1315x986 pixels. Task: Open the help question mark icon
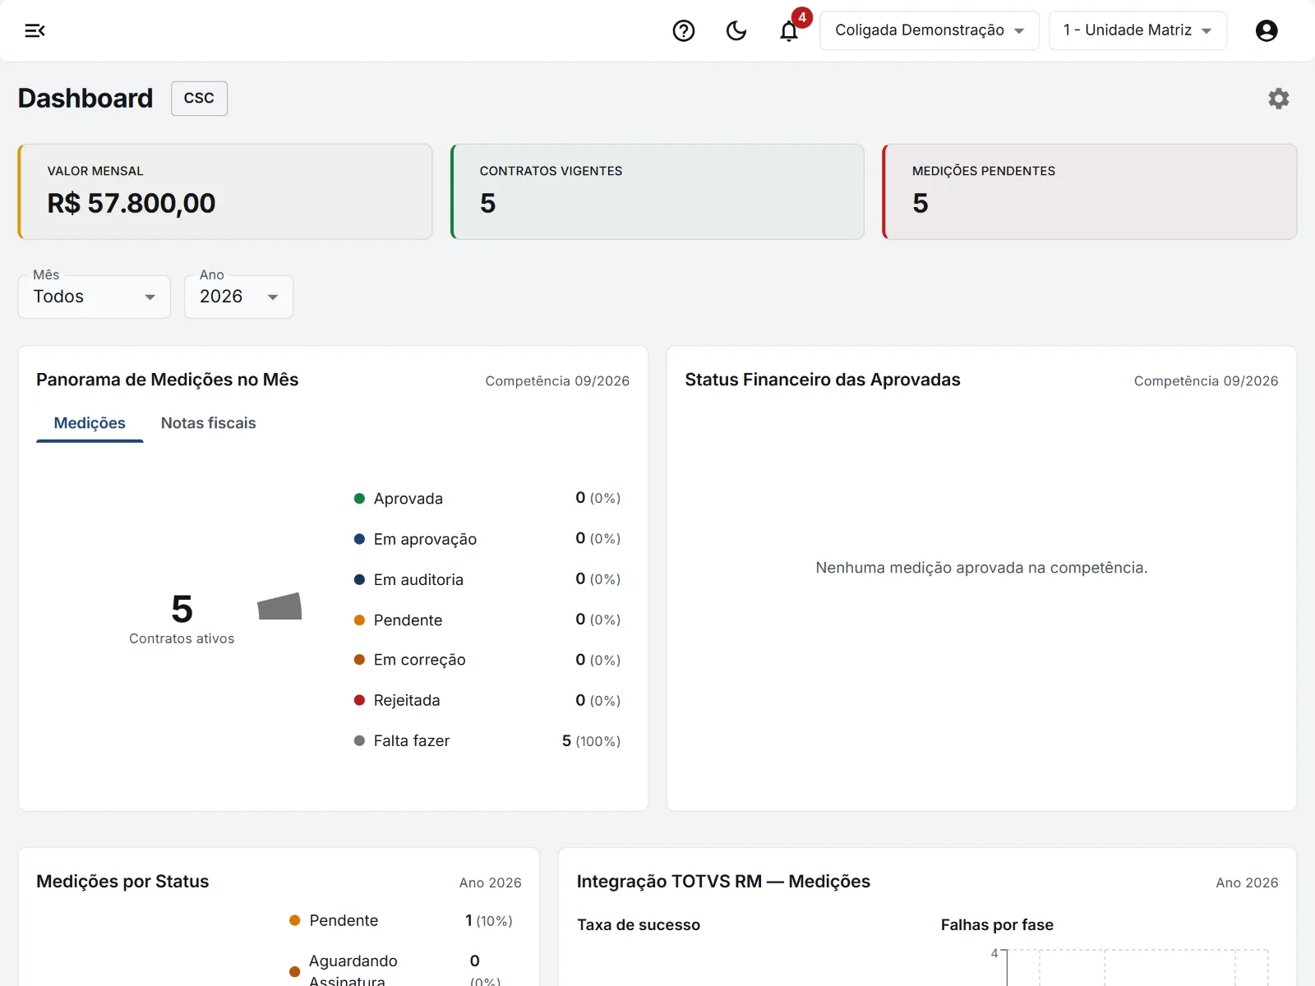684,30
